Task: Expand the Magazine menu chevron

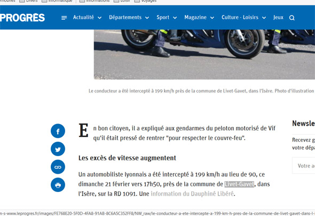Action: [x=212, y=18]
